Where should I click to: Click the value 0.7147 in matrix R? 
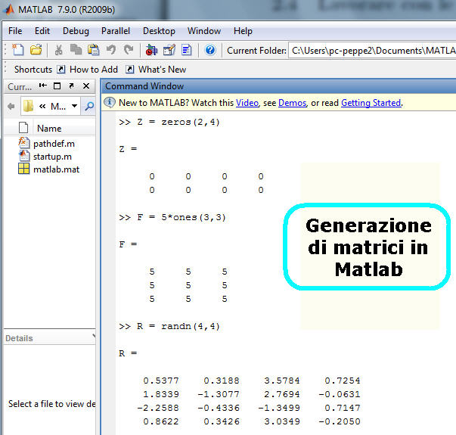343,408
